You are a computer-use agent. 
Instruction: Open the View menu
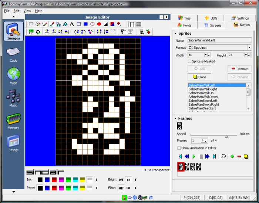pos(27,11)
